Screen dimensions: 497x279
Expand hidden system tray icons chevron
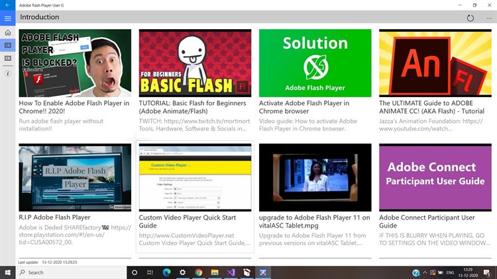coord(425,272)
